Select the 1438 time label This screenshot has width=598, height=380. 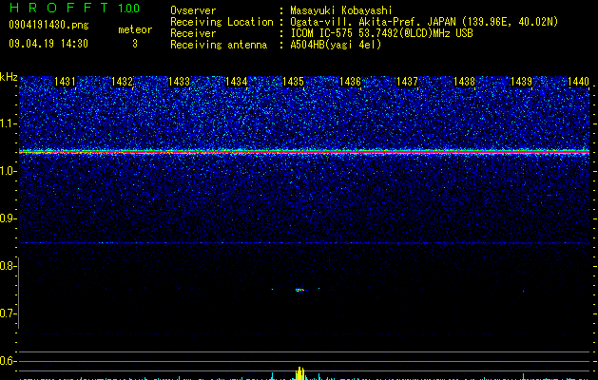pyautogui.click(x=464, y=81)
